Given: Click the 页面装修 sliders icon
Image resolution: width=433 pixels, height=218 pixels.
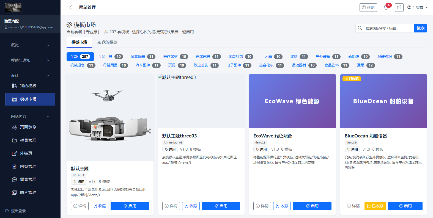Looking at the screenshot, I should [x=14, y=127].
